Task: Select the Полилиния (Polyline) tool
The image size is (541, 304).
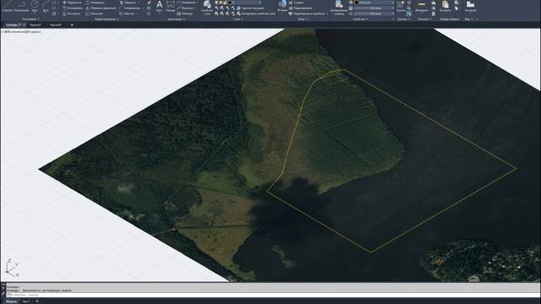Action: click(21, 6)
